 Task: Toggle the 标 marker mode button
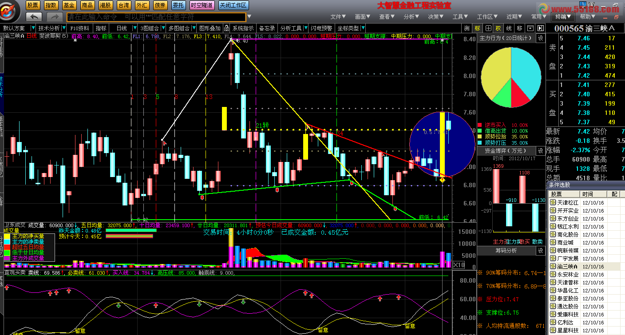pyautogui.click(x=477, y=28)
